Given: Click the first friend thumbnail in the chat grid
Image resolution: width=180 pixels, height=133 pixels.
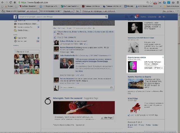Looking at the screenshot, I should [x=16, y=56].
